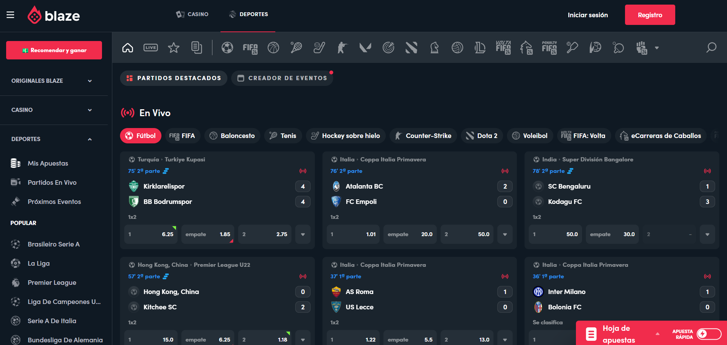Select the darts target toolbar icon

388,48
